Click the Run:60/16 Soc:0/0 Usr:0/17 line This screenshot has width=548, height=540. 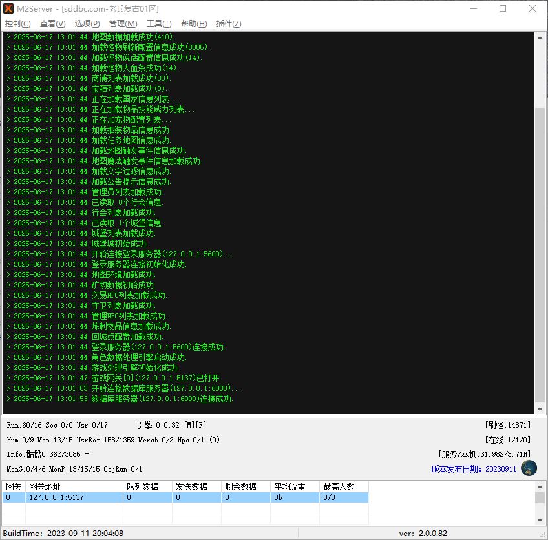(x=58, y=425)
